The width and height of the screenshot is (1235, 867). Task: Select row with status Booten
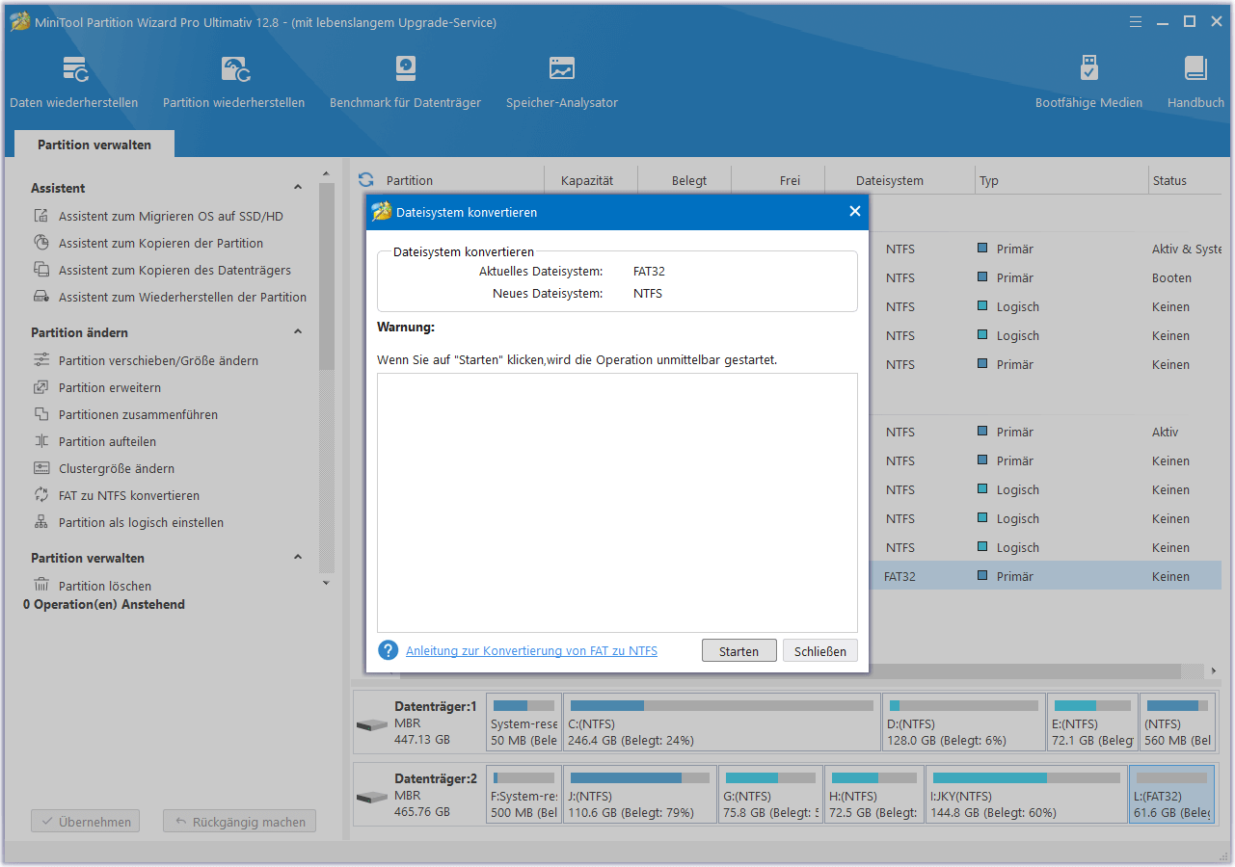click(1045, 277)
